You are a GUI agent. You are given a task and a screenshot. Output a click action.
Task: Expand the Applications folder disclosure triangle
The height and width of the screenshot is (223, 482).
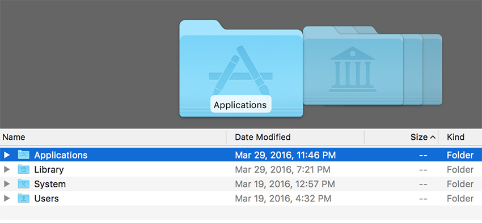pos(7,155)
